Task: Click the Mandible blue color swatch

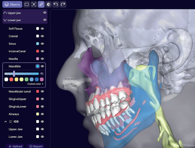Action: coord(37,66)
